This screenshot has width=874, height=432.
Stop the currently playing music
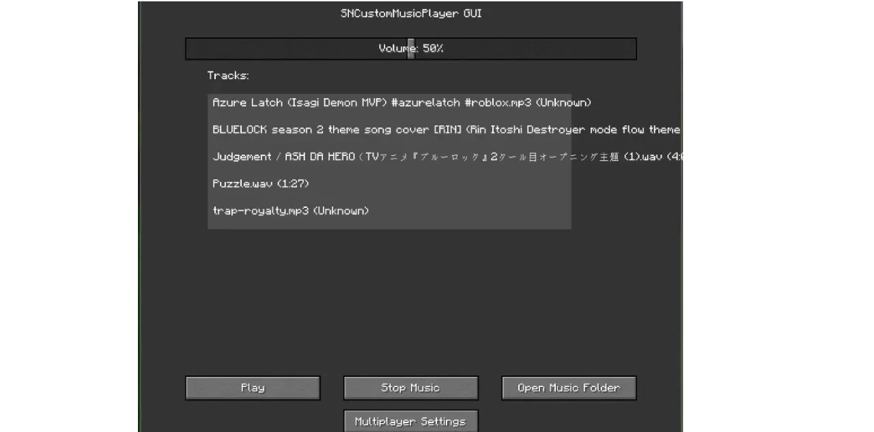(x=410, y=388)
